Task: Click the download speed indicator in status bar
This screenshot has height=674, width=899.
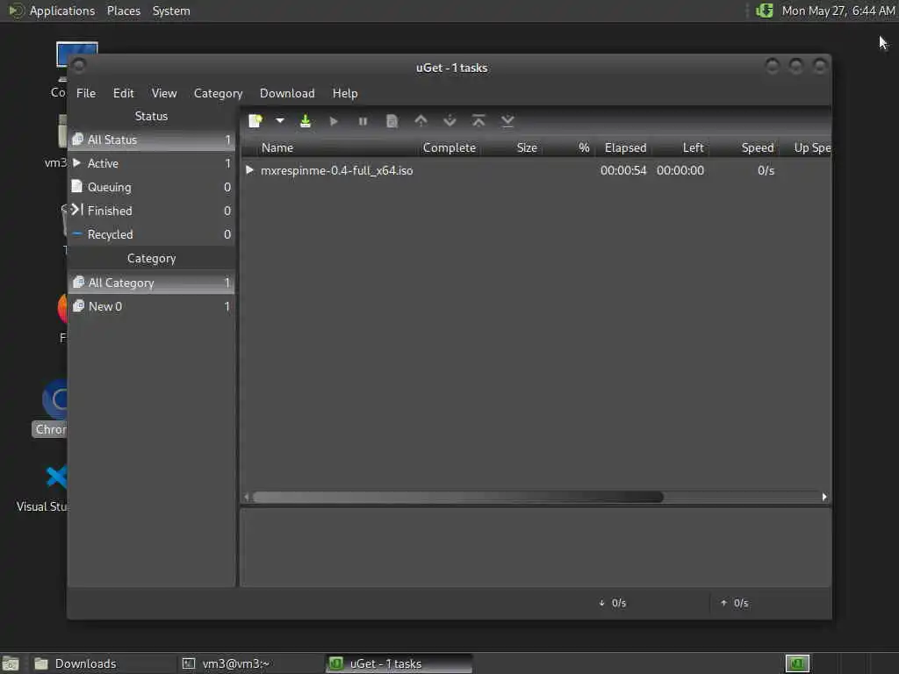Action: [612, 603]
